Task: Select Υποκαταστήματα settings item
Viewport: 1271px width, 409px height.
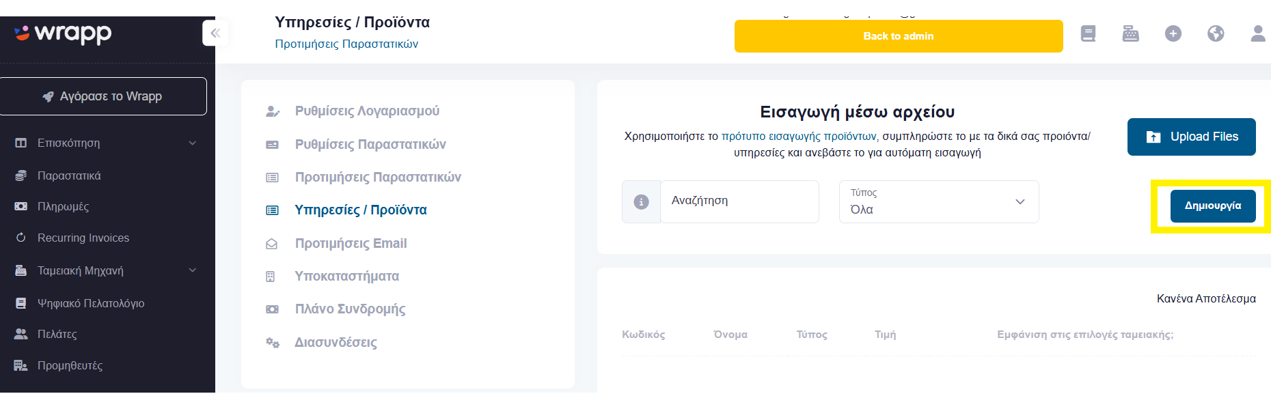Action: 347,276
